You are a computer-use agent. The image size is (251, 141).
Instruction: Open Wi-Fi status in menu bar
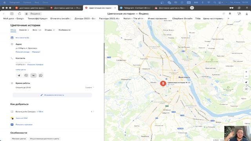[x=209, y=2]
